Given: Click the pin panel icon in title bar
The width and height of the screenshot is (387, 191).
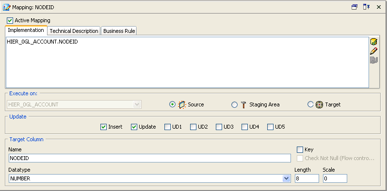Looking at the screenshot, I should [x=366, y=7].
